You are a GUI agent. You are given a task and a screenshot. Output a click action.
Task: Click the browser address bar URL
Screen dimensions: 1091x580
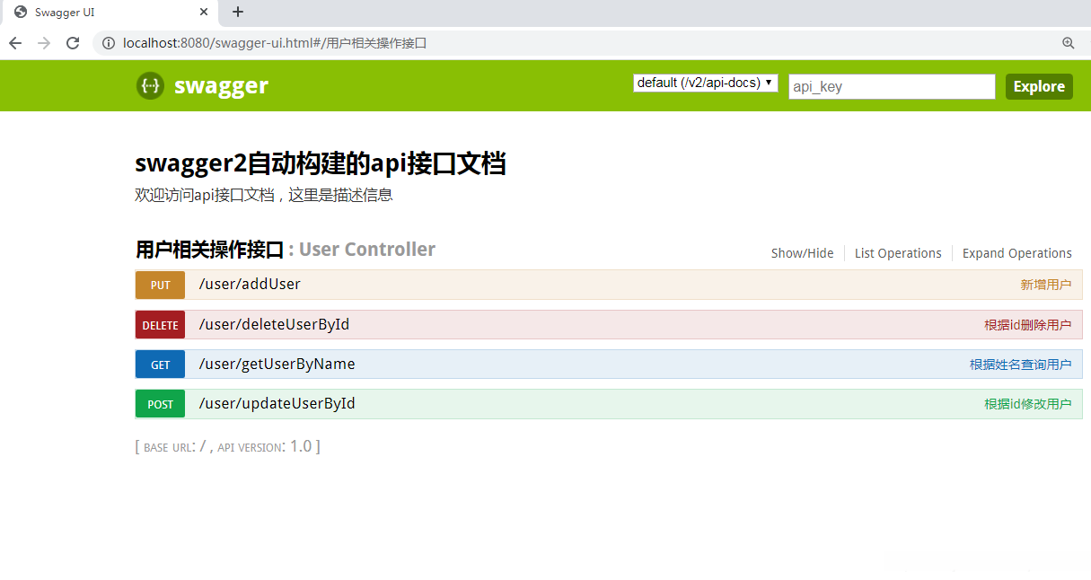[275, 43]
